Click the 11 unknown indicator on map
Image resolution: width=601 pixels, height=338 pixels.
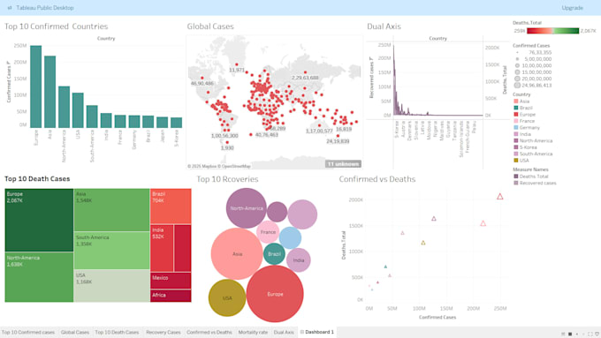(343, 164)
